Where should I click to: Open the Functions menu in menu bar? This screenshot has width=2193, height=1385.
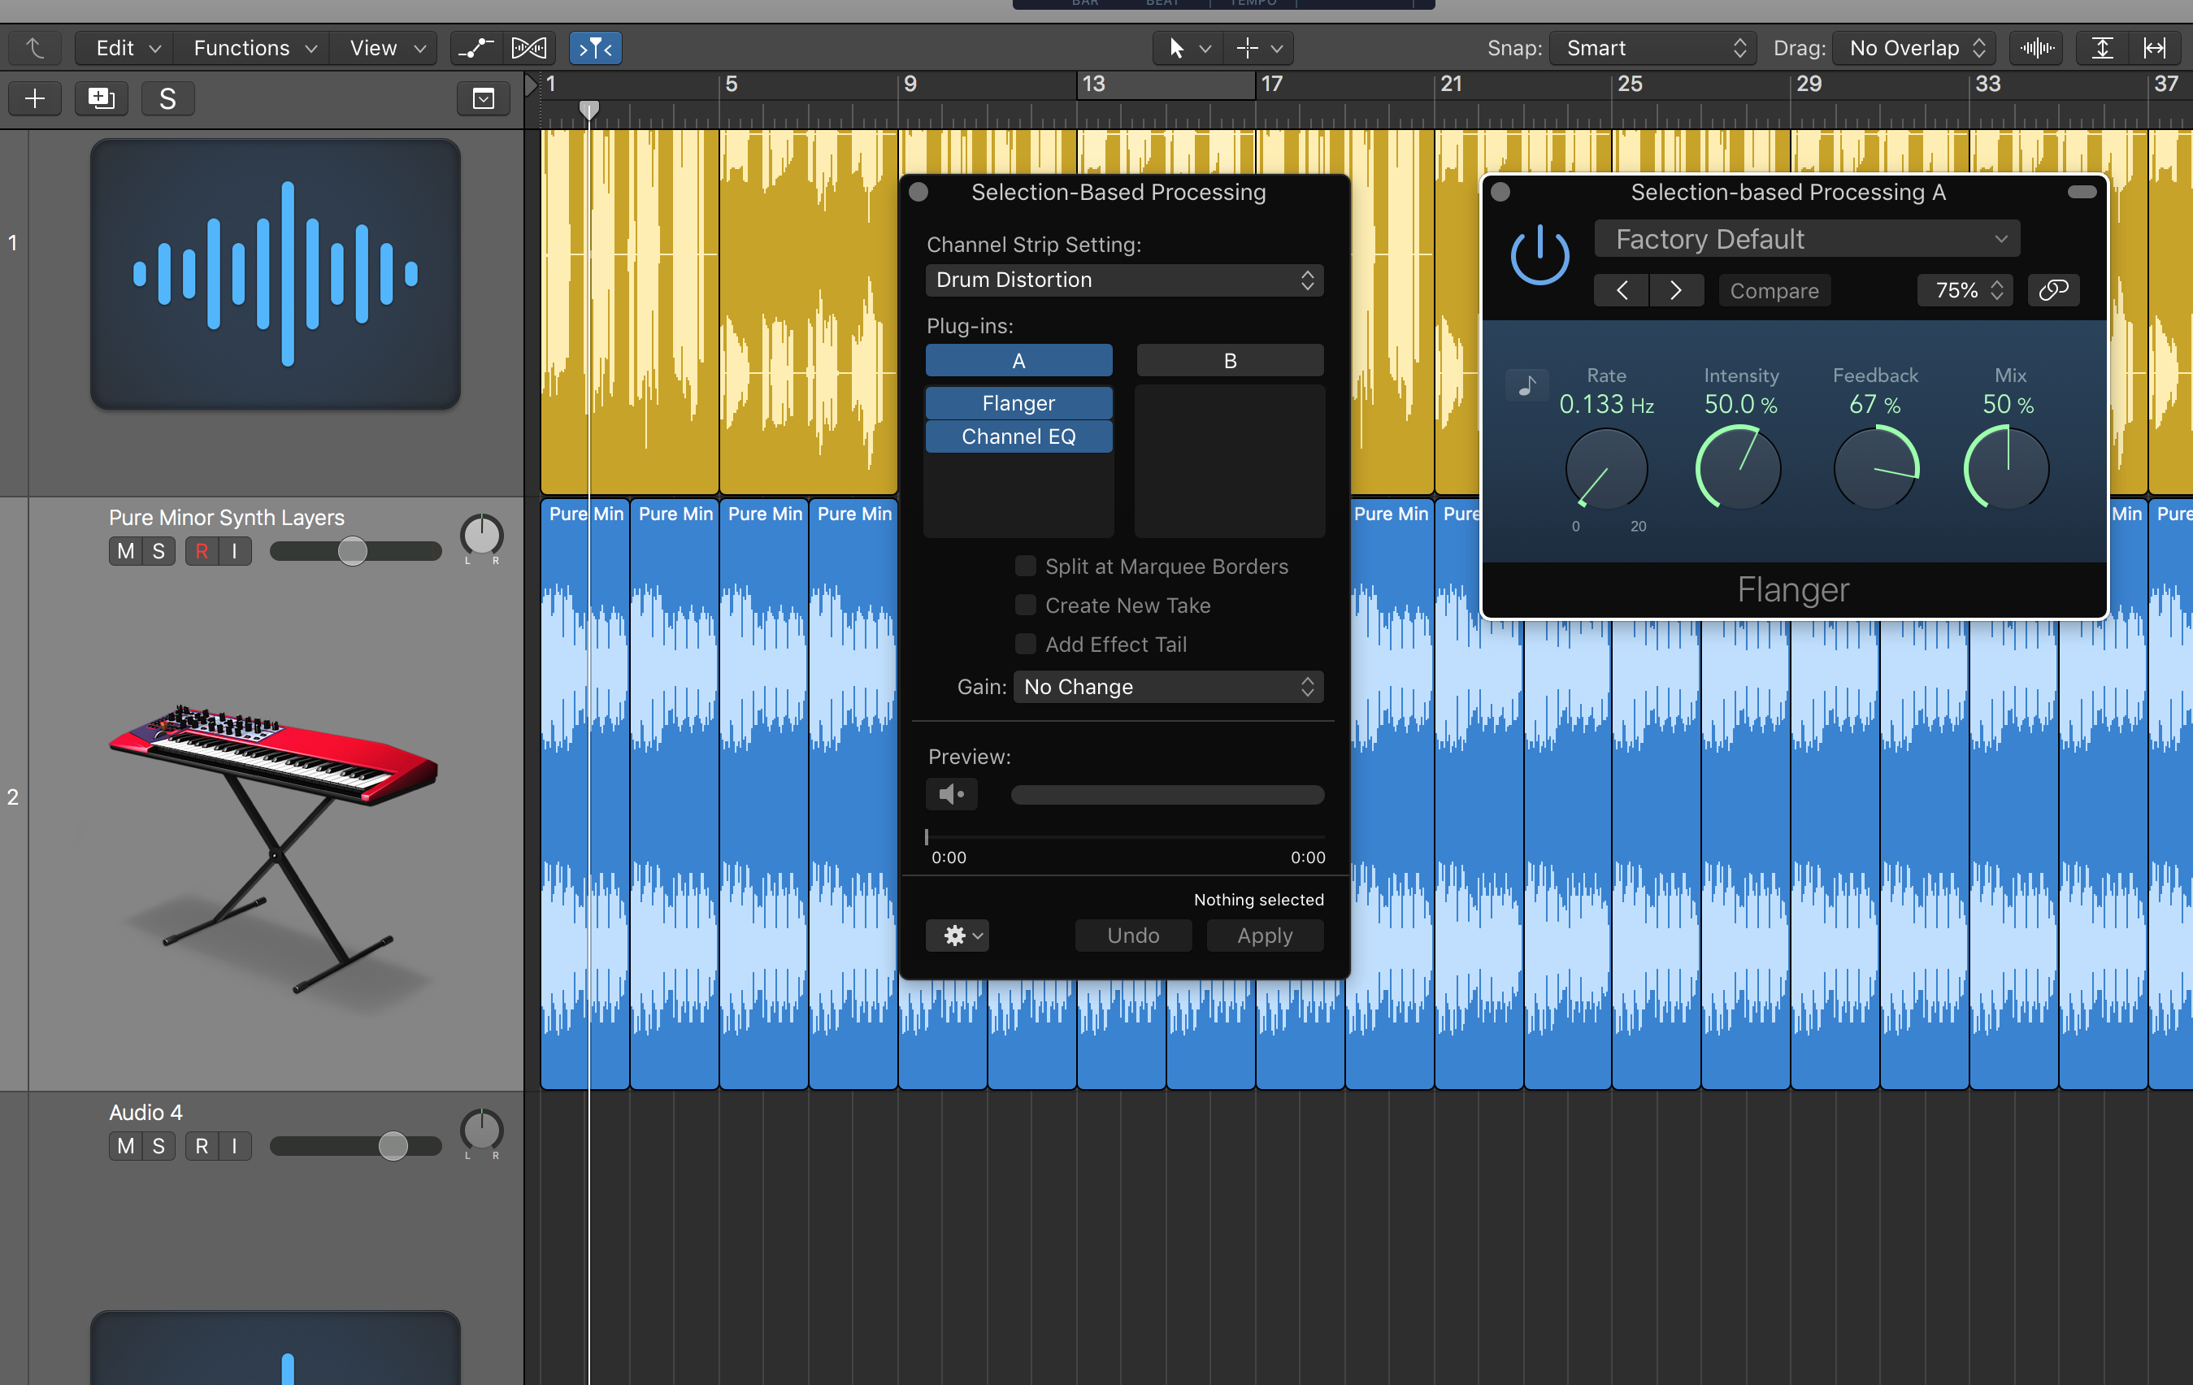(x=247, y=46)
